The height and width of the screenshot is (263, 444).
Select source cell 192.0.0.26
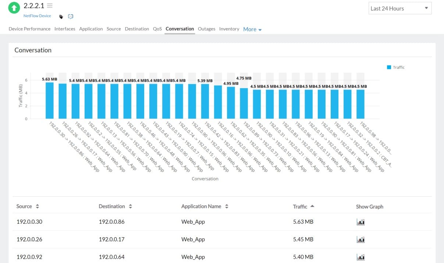[29, 239]
